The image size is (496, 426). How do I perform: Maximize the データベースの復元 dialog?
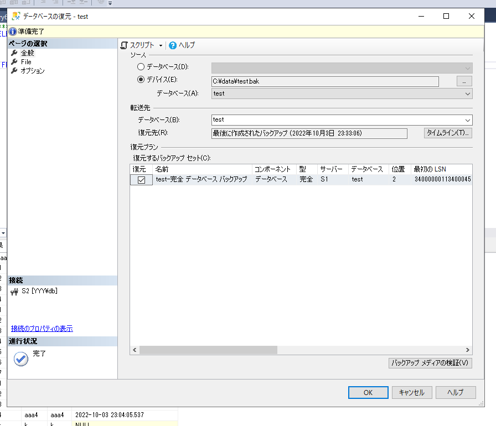point(446,16)
